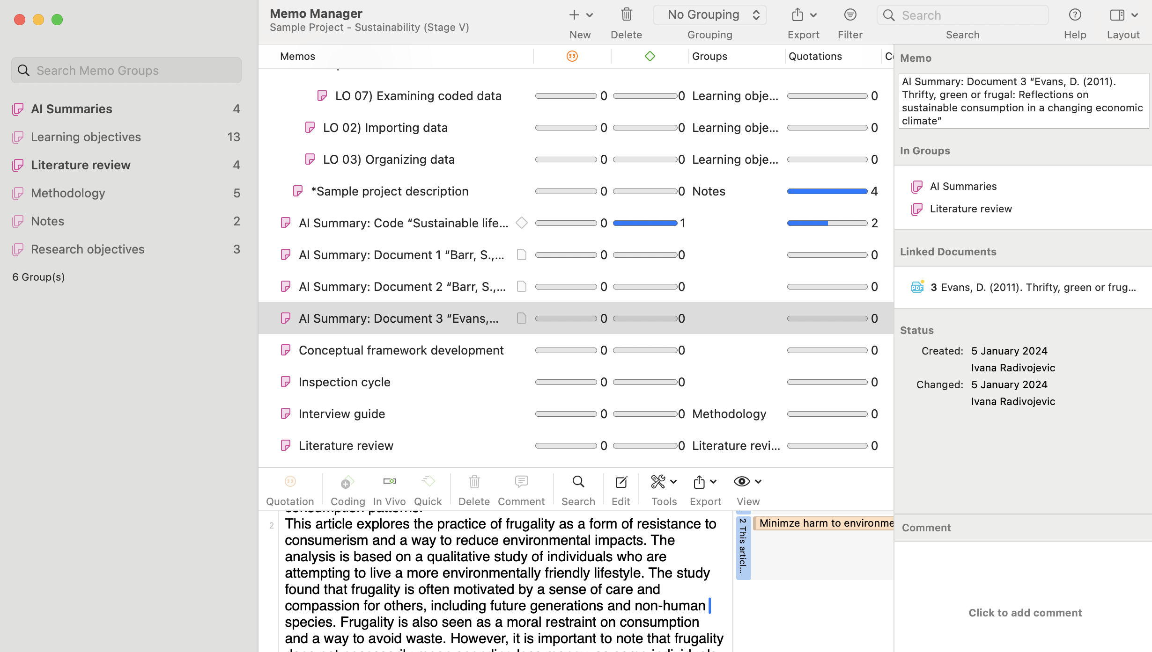Click the Delete trash icon in top toolbar
Image resolution: width=1152 pixels, height=652 pixels.
coord(626,14)
